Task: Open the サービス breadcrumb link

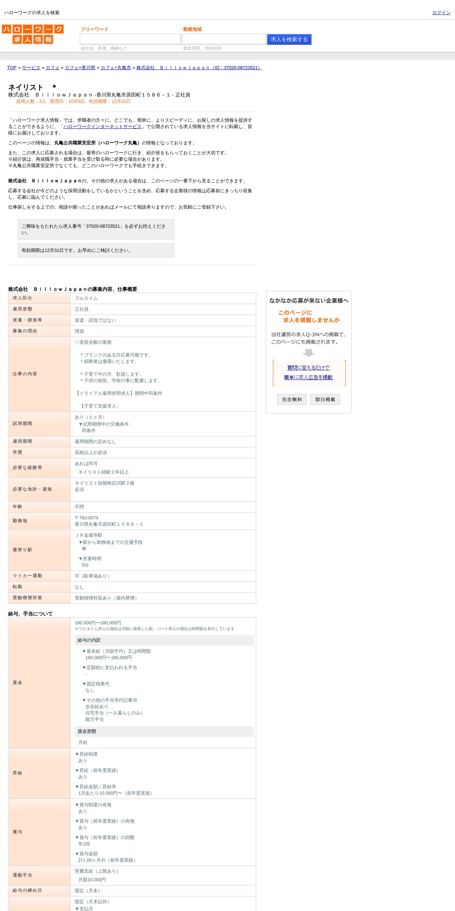Action: [31, 68]
